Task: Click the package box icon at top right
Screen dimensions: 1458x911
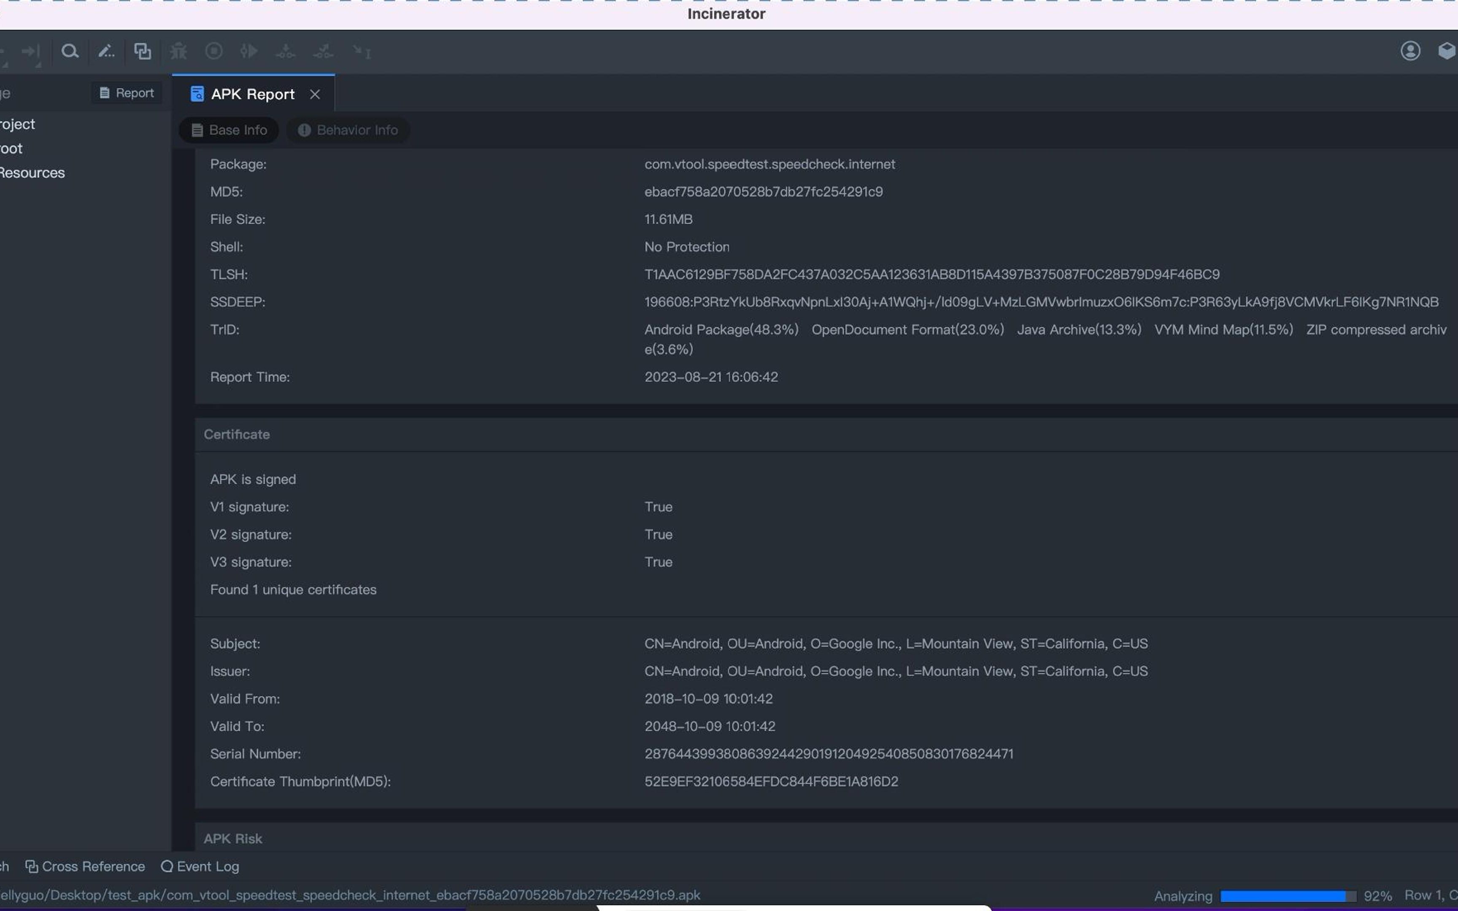Action: click(1447, 51)
